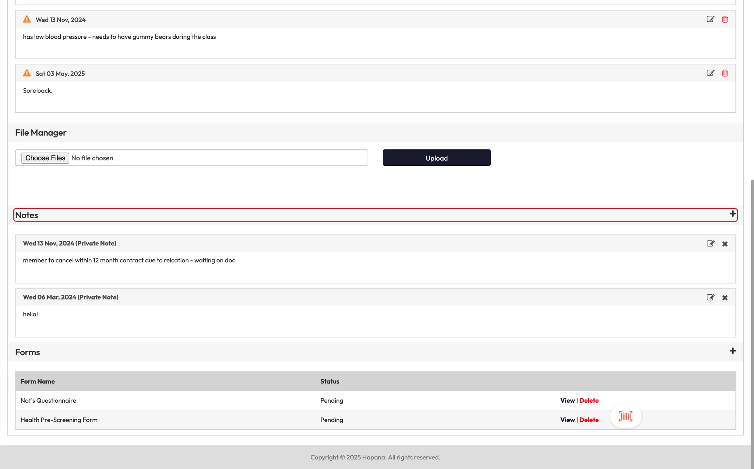This screenshot has width=754, height=469.
Task: Delete the Health Pre-Screening Form
Action: pyautogui.click(x=589, y=420)
